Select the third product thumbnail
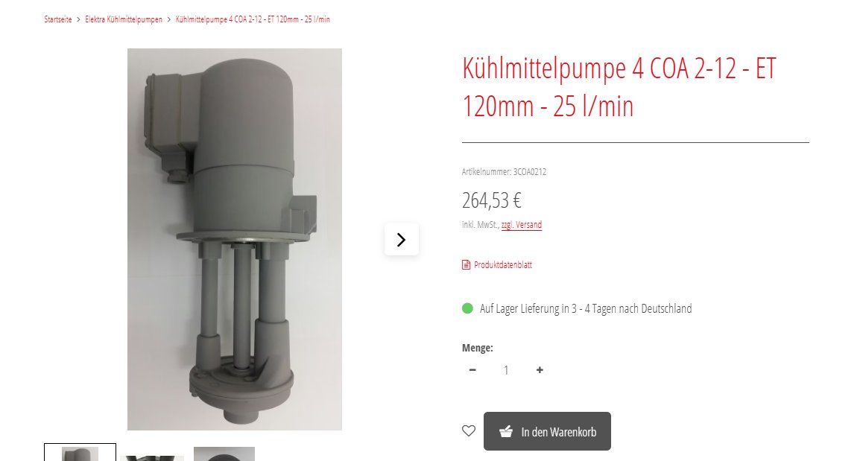This screenshot has height=461, width=863. coord(224,454)
